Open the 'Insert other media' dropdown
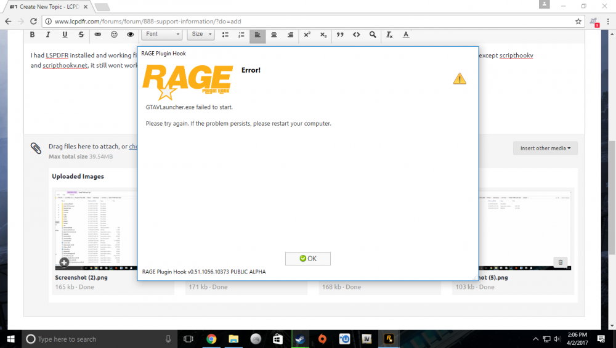 545,148
